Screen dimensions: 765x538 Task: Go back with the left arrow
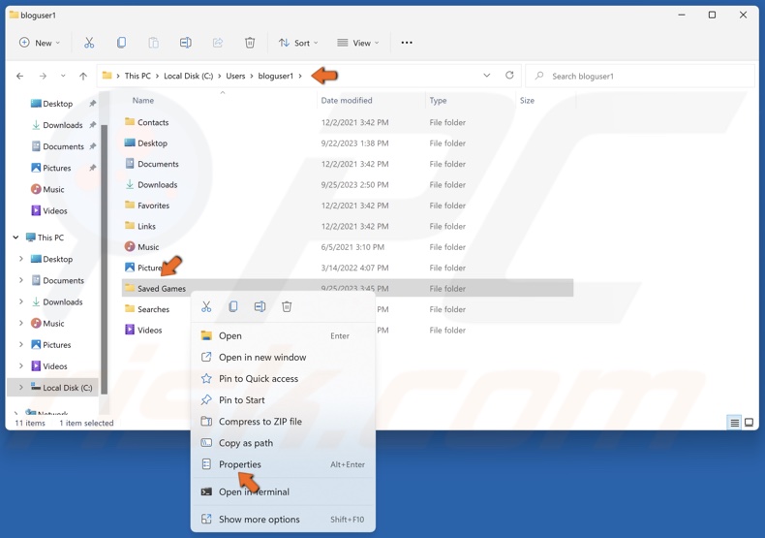[x=20, y=77]
